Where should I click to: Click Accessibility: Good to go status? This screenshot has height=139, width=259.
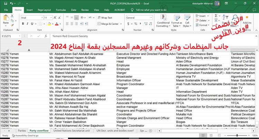coord(25,136)
